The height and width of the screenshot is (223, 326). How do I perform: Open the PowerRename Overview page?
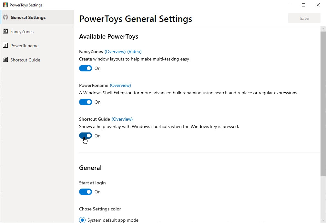pos(120,85)
